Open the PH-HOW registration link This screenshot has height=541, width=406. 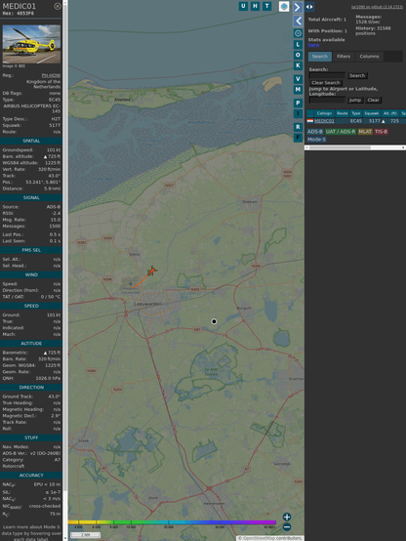coord(51,75)
